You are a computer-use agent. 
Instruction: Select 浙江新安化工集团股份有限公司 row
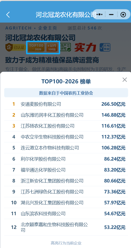66,181
